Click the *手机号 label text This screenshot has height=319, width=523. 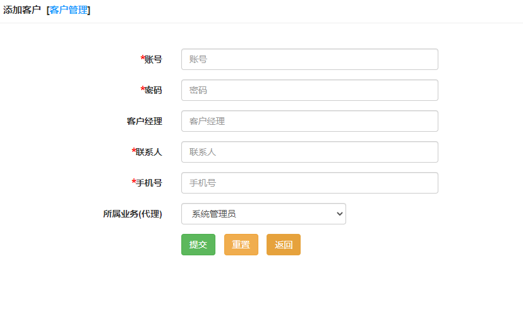147,183
